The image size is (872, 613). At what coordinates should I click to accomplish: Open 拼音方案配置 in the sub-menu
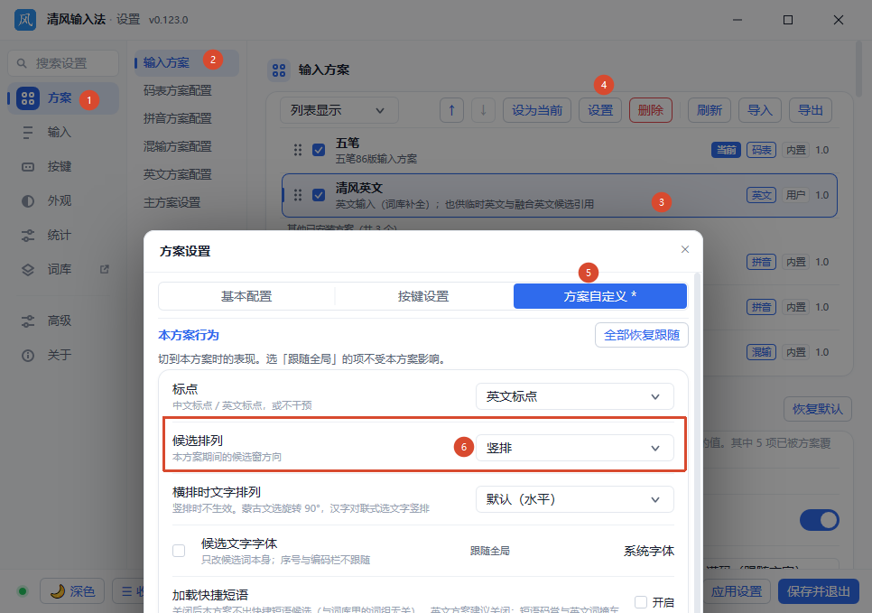tap(178, 118)
